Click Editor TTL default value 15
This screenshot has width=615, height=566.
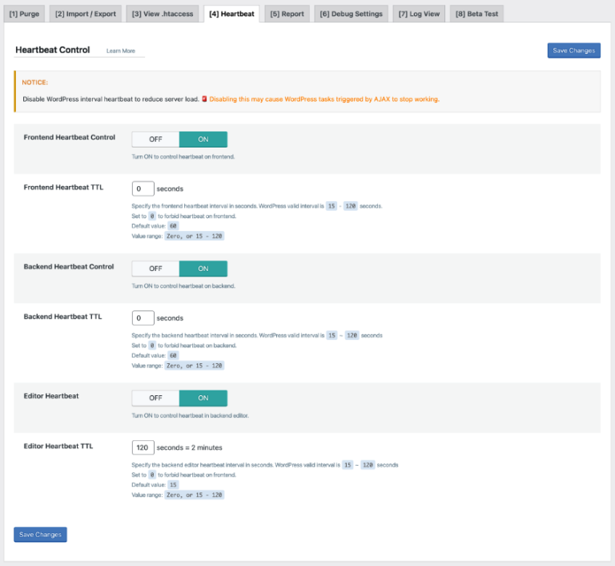tap(173, 485)
